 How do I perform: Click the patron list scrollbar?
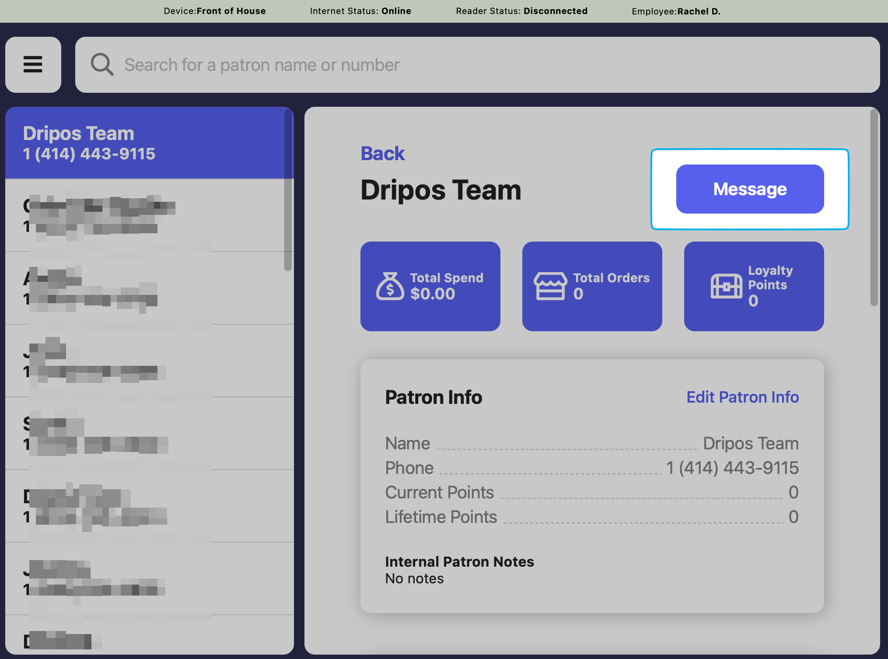[x=288, y=190]
